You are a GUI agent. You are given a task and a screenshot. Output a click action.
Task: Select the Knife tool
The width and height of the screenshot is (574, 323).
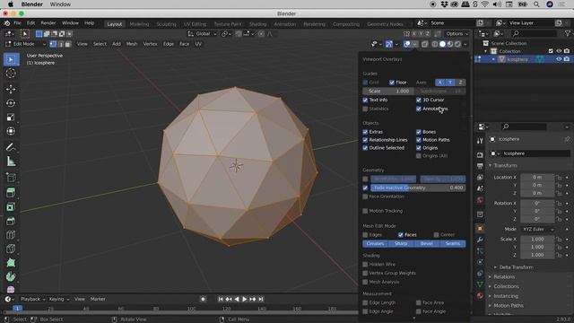coord(11,249)
